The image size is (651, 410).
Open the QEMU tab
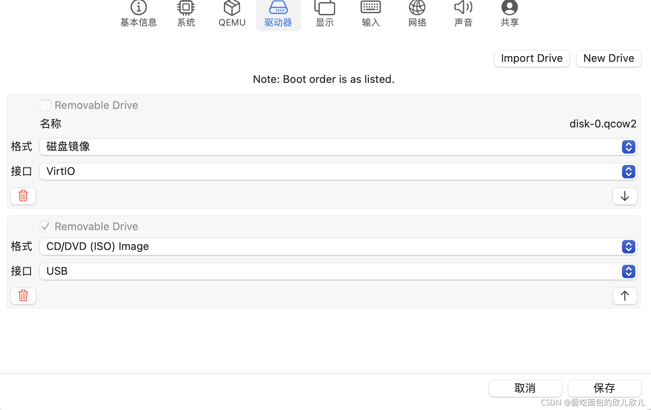pyautogui.click(x=232, y=14)
